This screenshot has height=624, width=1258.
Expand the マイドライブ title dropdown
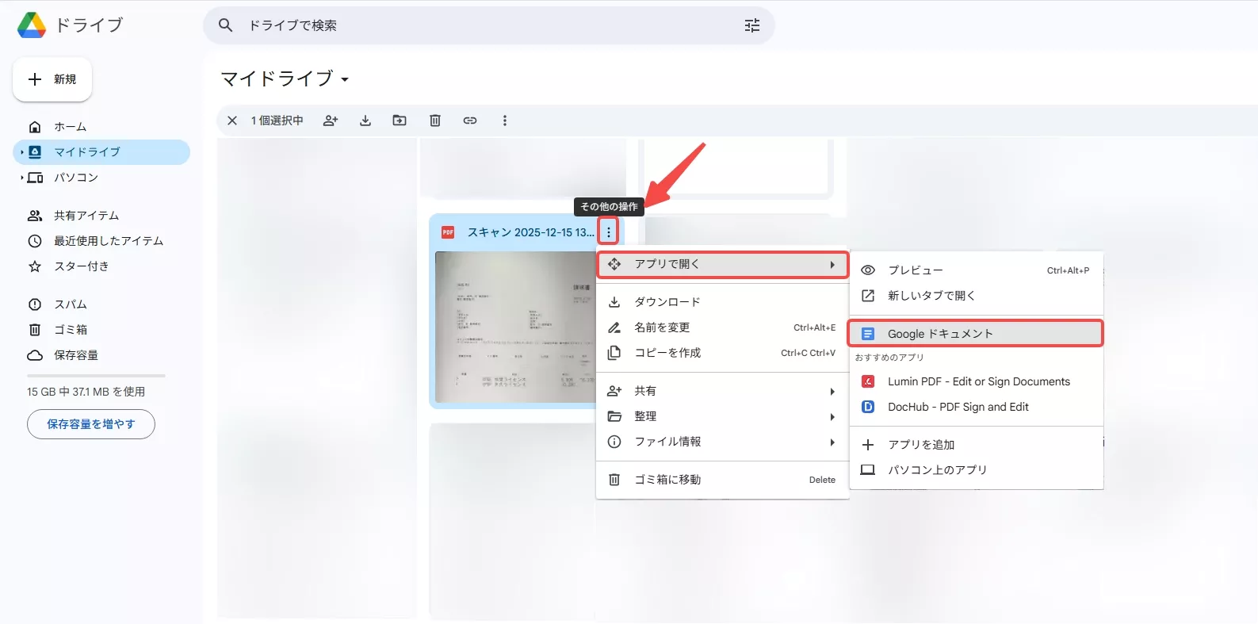(345, 79)
